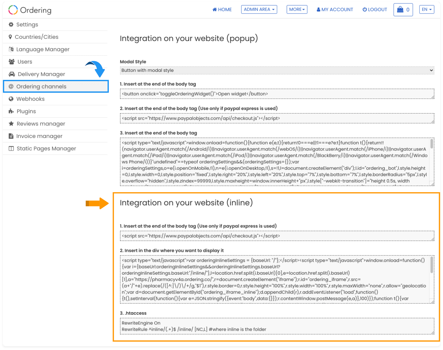
Task: Click '2. Insert in the div where you want to display it'
Action: tap(172, 251)
